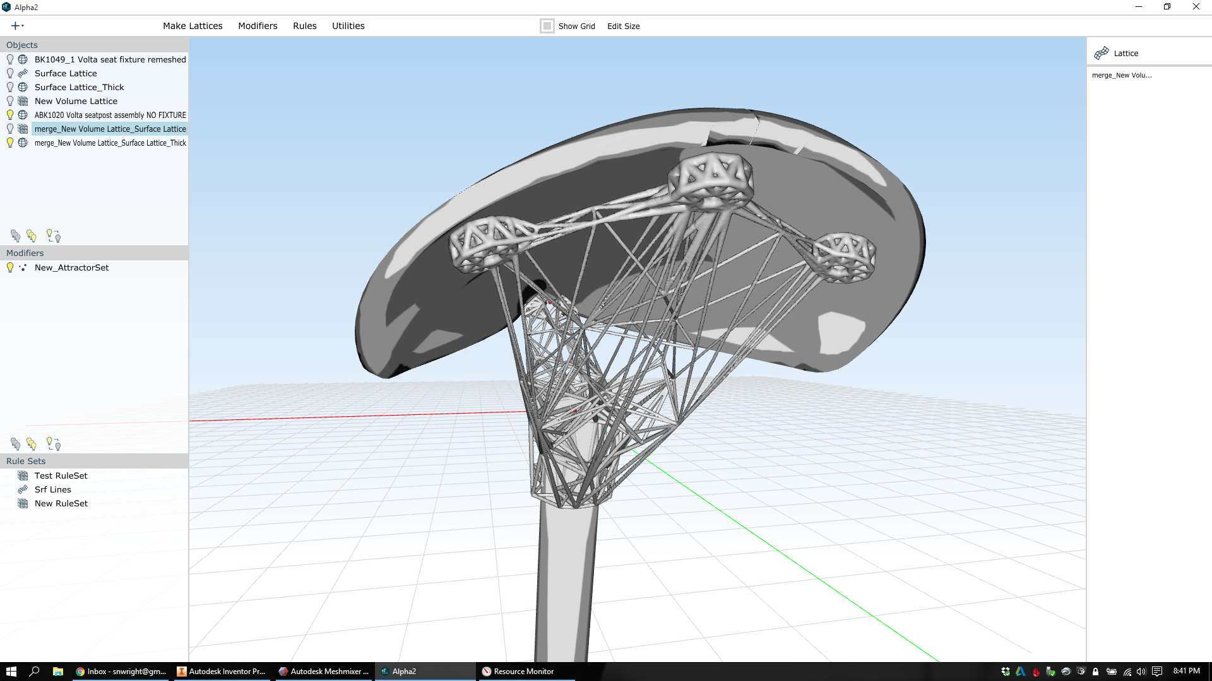
Task: Click the Srf Lines surface icon
Action: (x=23, y=489)
